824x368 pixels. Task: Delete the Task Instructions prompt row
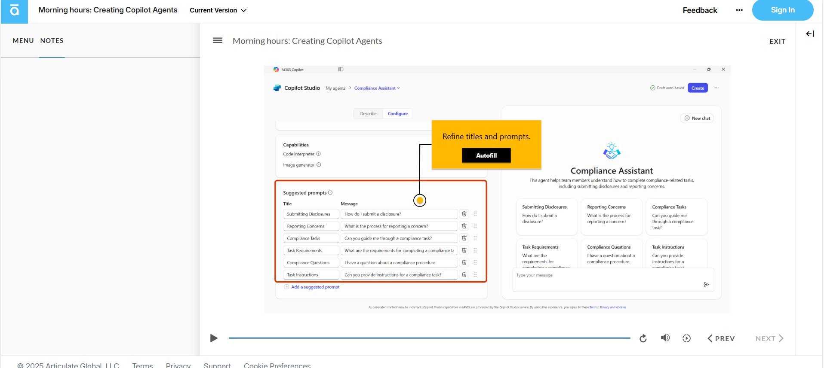pyautogui.click(x=464, y=274)
